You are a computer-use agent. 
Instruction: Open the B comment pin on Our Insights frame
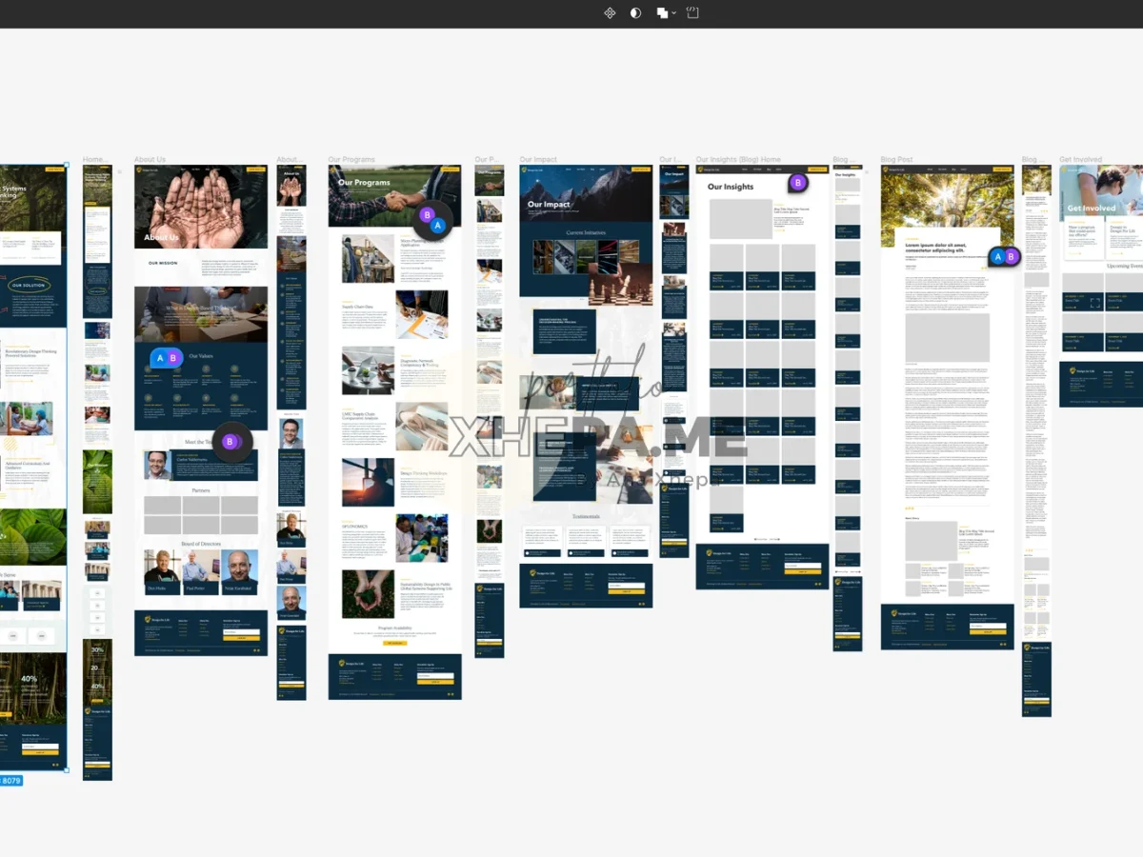(x=798, y=183)
